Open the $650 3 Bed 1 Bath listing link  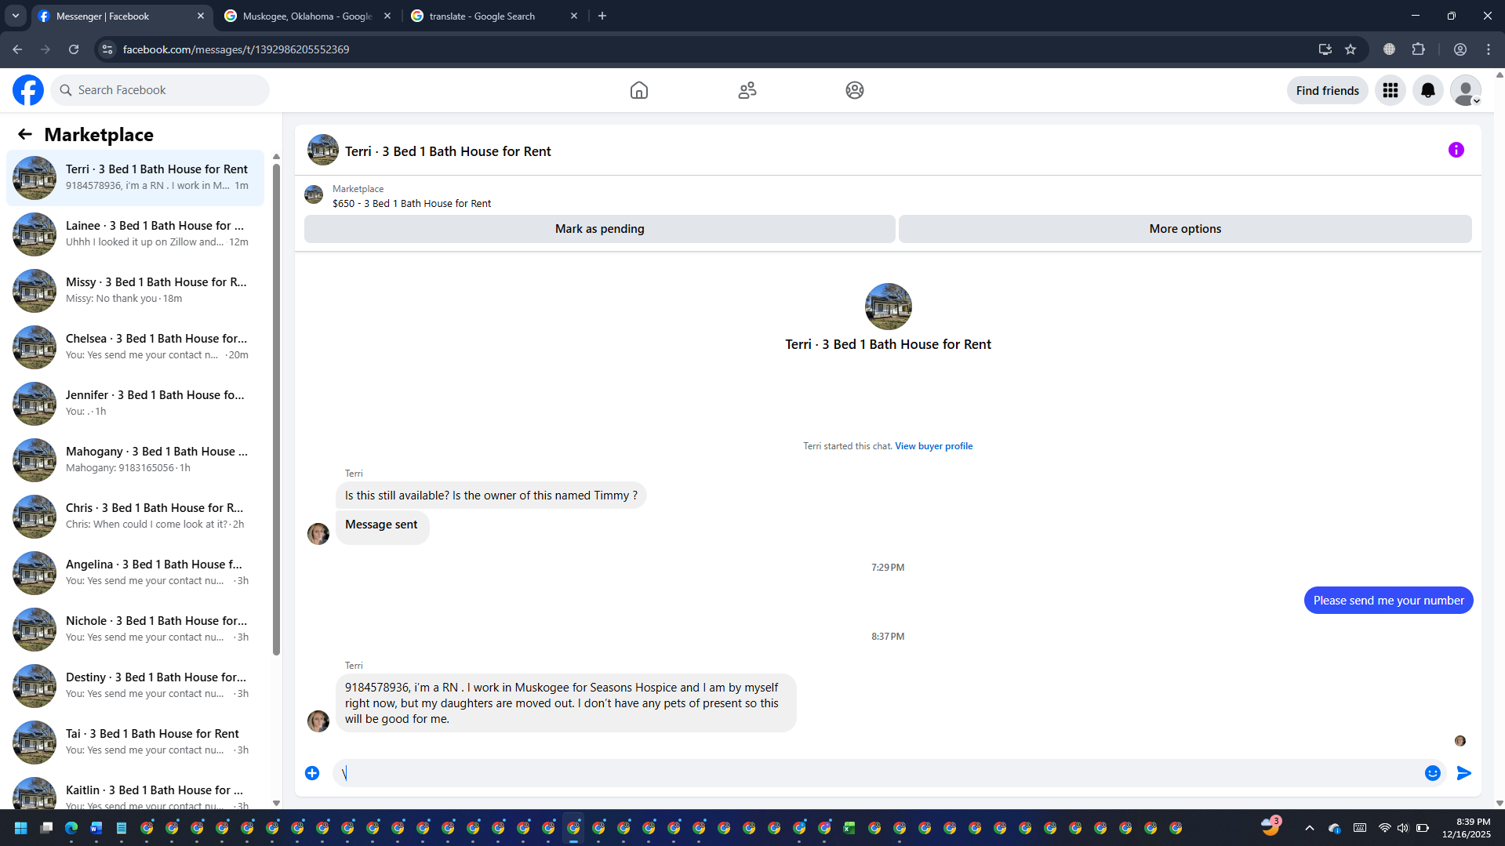tap(412, 204)
